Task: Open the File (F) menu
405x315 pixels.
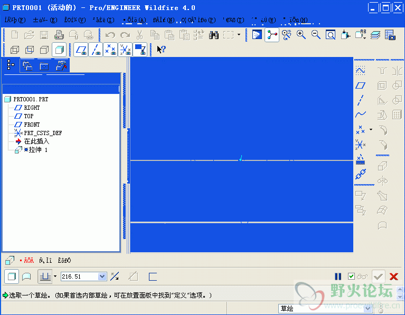Action: point(15,20)
